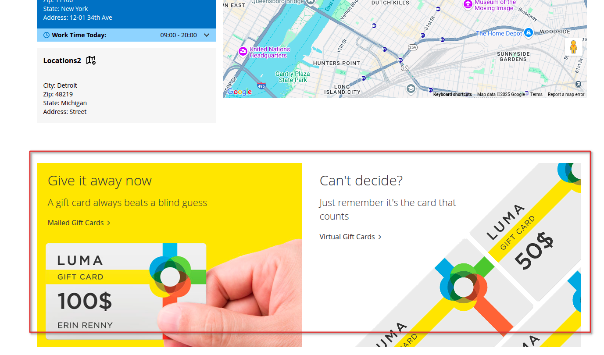Select the City: Detroit text
The height and width of the screenshot is (355, 604).
click(x=60, y=85)
